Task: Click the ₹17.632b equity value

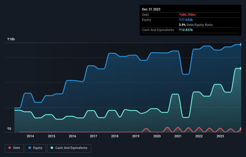Action: pos(186,20)
